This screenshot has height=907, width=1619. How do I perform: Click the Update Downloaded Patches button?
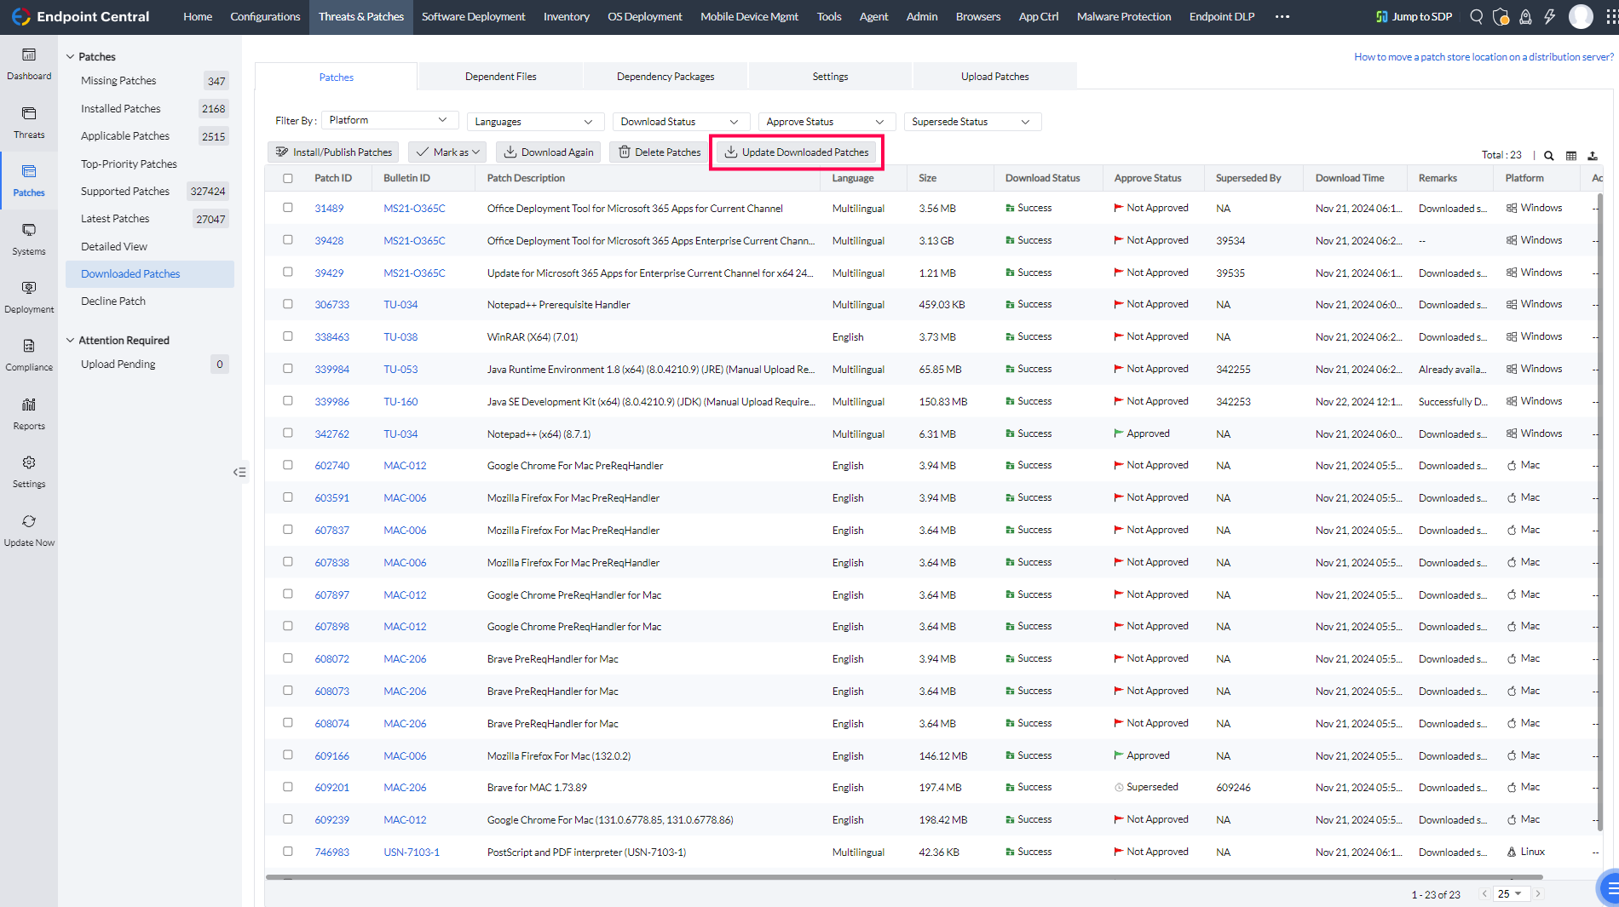pyautogui.click(x=797, y=152)
